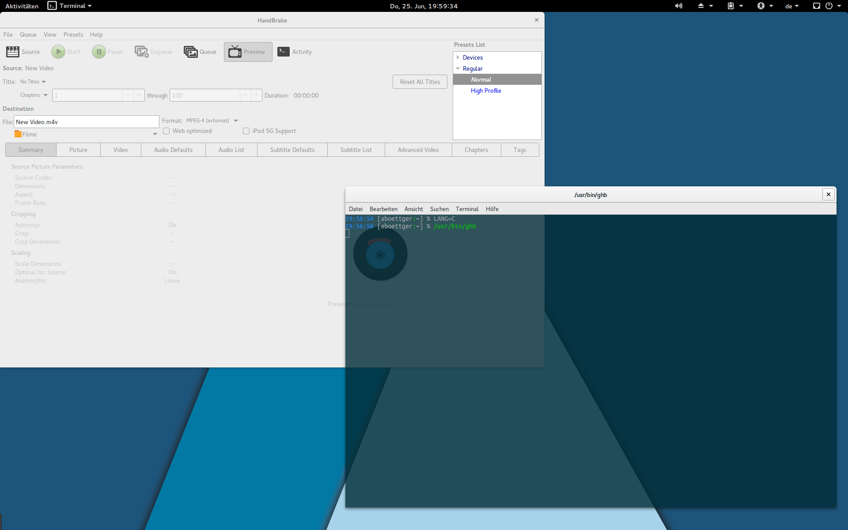Image resolution: width=848 pixels, height=530 pixels.
Task: Switch to the Chapters tab
Action: [x=476, y=150]
